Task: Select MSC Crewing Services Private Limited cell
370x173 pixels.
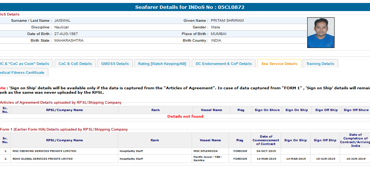Action: pos(45,151)
